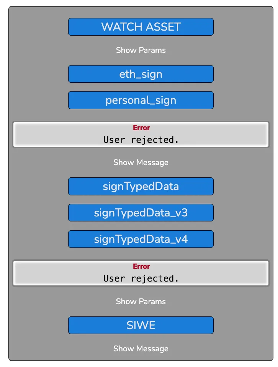Open Show Params above the SIWE button

coord(141,301)
